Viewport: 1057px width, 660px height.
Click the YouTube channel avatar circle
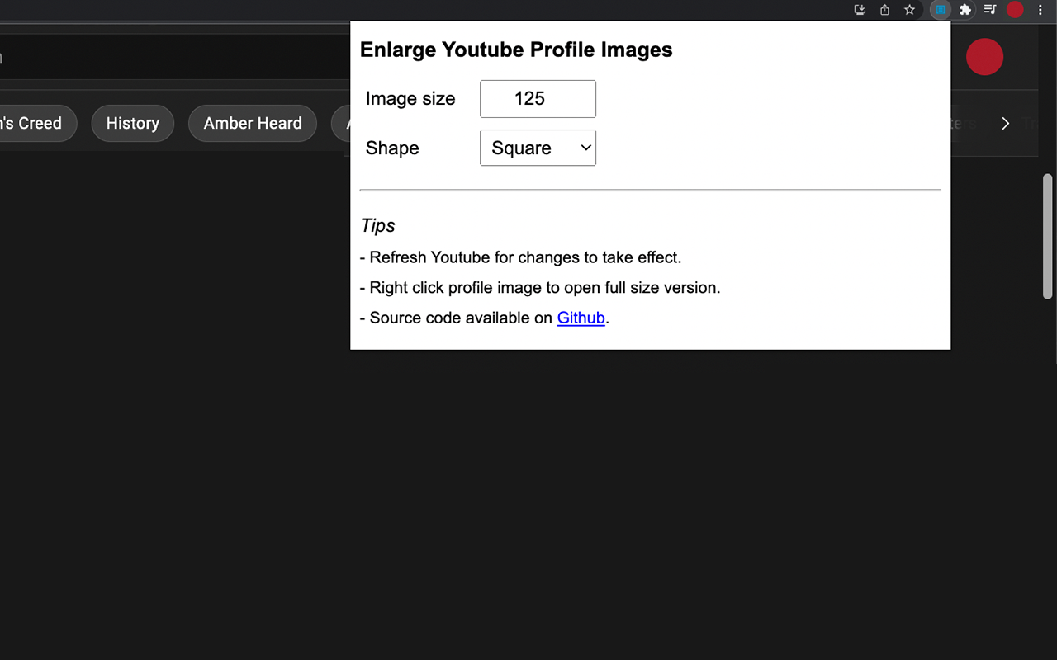pos(984,57)
